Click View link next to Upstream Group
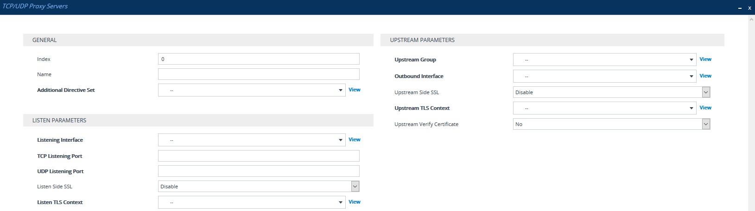 pos(705,59)
